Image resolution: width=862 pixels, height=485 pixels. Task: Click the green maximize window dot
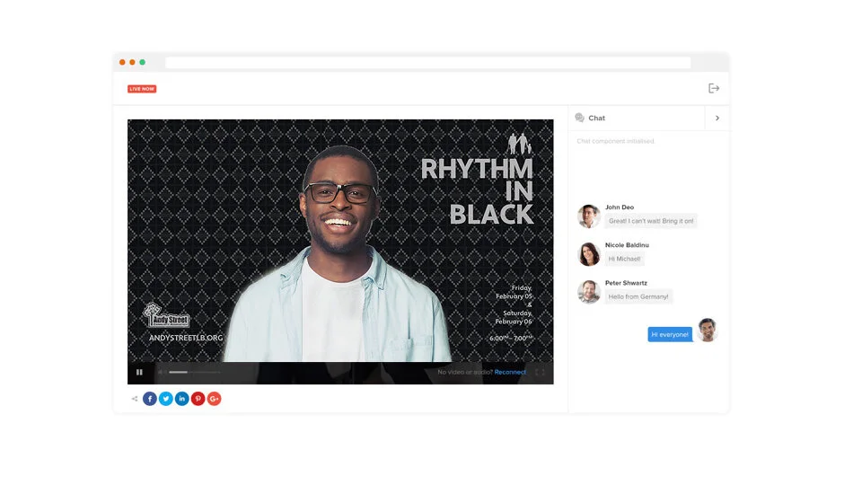click(143, 62)
